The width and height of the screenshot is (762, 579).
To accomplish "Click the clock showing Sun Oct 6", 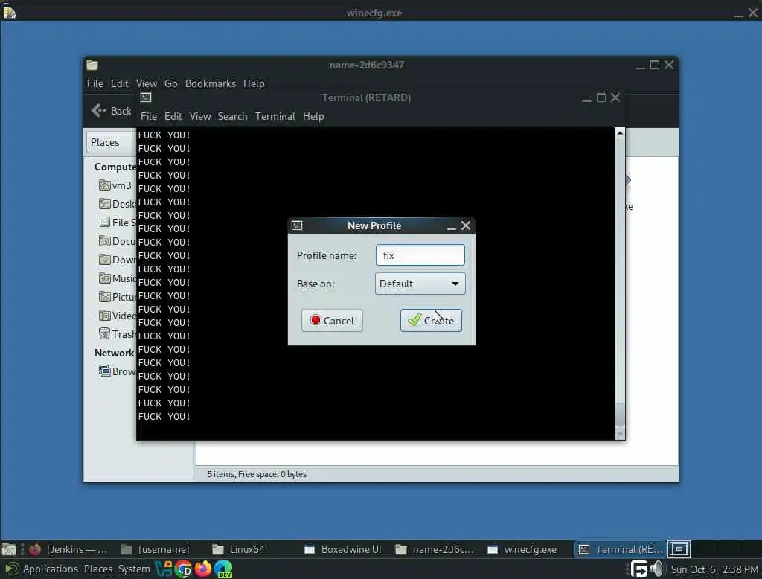I will tap(714, 569).
